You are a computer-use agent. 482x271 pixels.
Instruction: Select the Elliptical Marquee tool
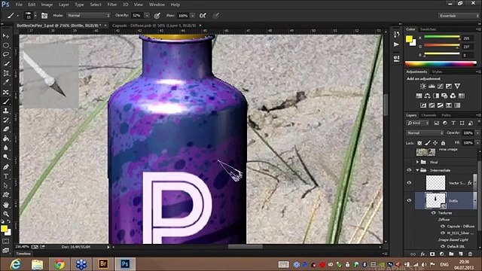pos(6,45)
